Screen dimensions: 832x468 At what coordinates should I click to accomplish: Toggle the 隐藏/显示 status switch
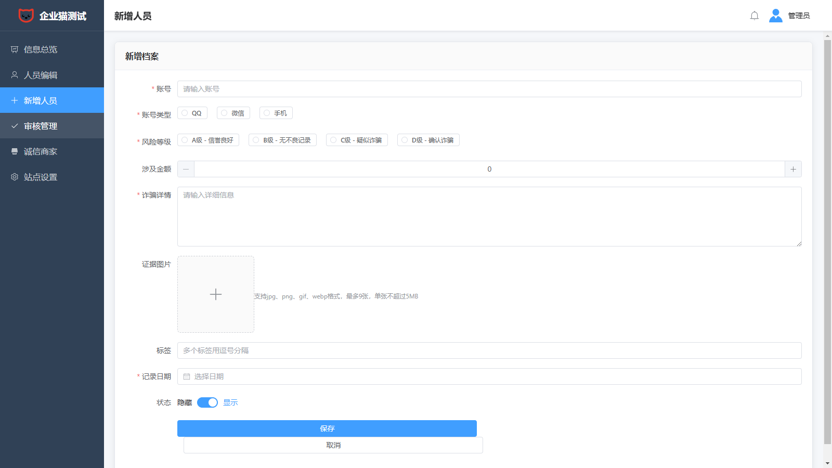(207, 402)
